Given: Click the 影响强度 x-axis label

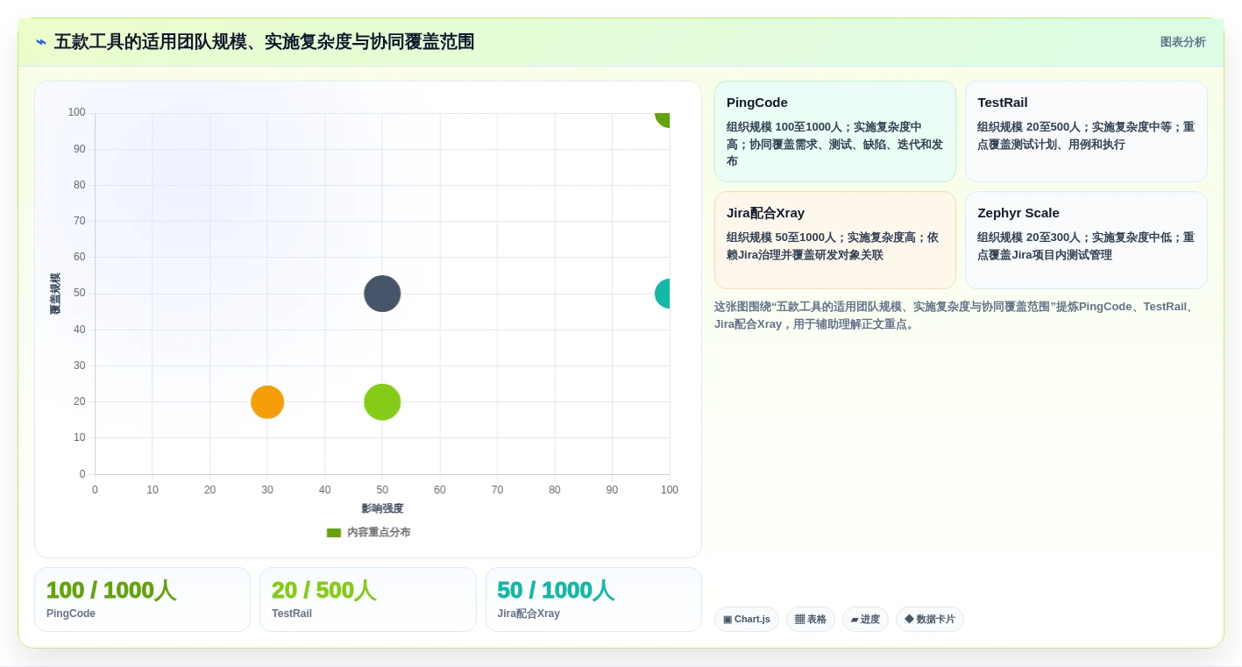Looking at the screenshot, I should point(382,508).
